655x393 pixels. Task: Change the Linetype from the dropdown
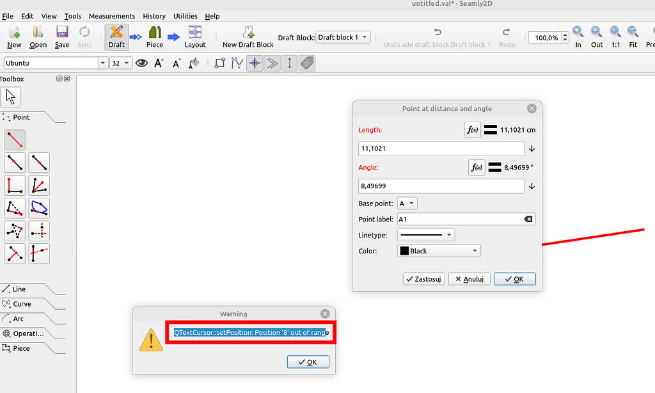pyautogui.click(x=425, y=235)
